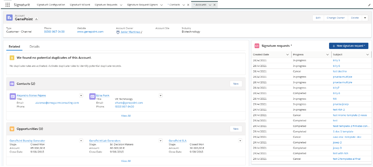Open actions menu for GenePoint Standby Generator
The width and height of the screenshot is (373, 167).
click(x=81, y=141)
